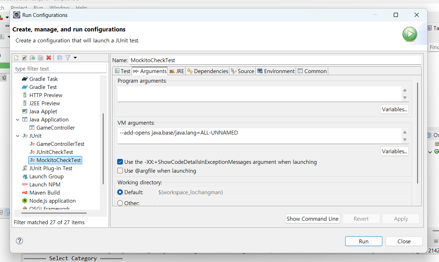Click the type filter text field

[x=60, y=69]
